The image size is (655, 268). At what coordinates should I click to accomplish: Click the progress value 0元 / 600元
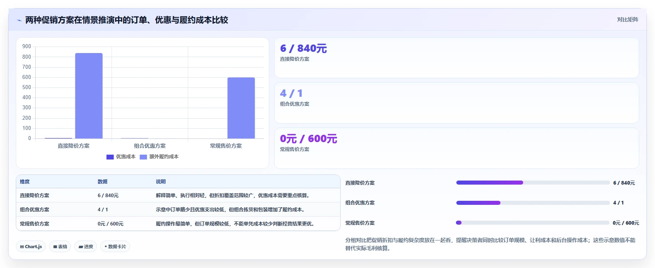(x=626, y=223)
